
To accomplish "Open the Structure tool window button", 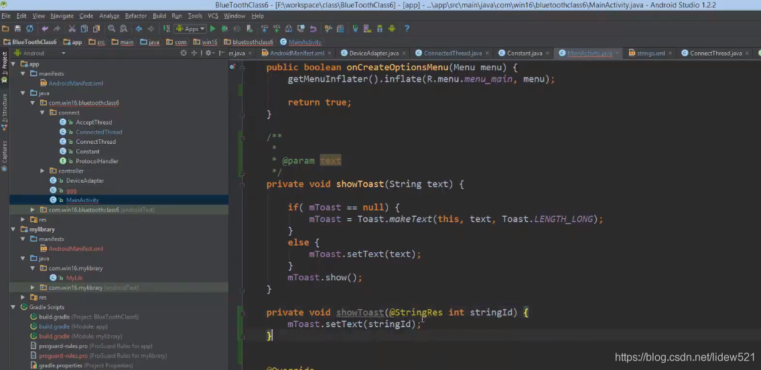I will pos(5,112).
